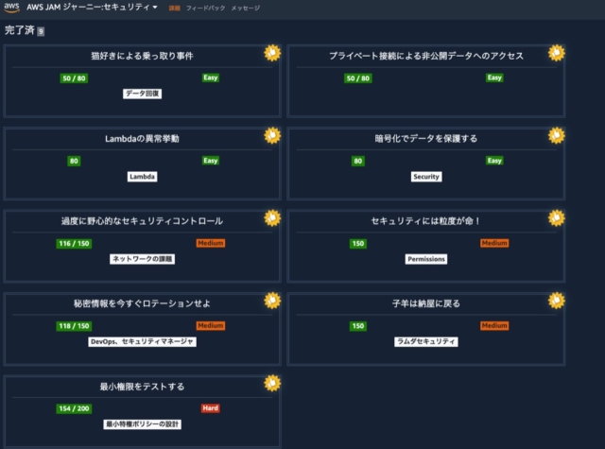Open the 課題 tab
The height and width of the screenshot is (449, 605).
pos(174,9)
